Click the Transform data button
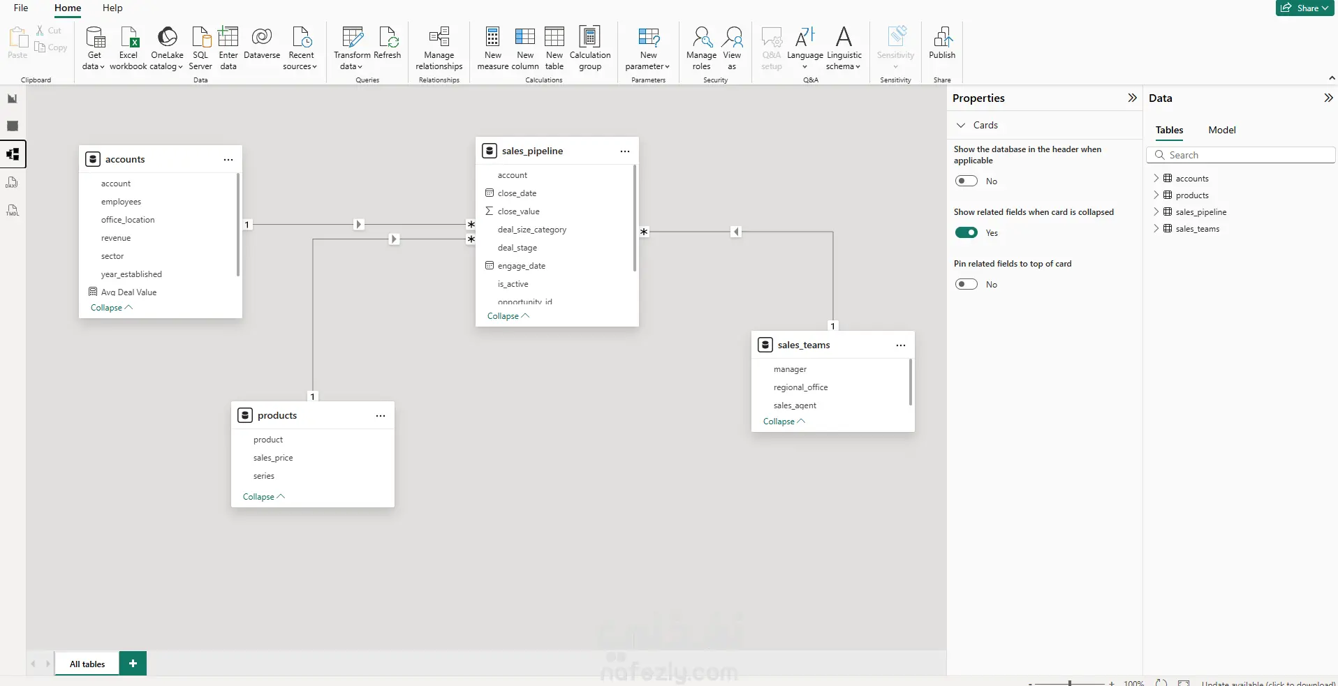Viewport: 1338px width, 686px height. tap(352, 47)
